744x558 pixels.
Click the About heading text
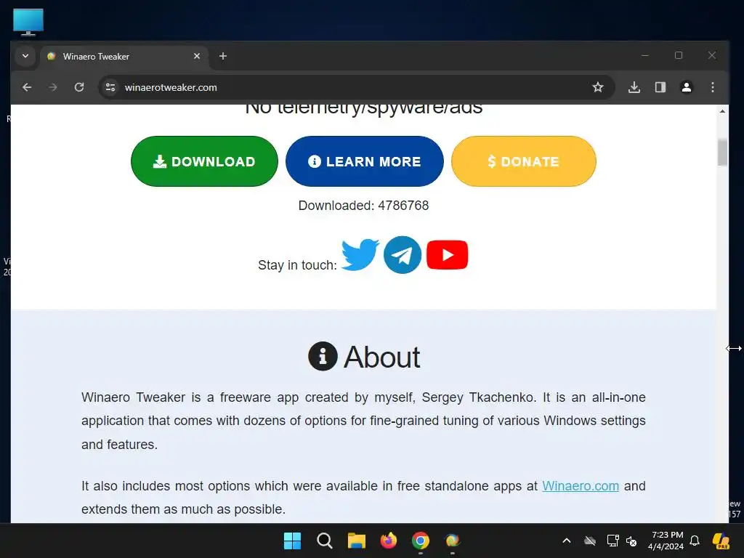(382, 357)
